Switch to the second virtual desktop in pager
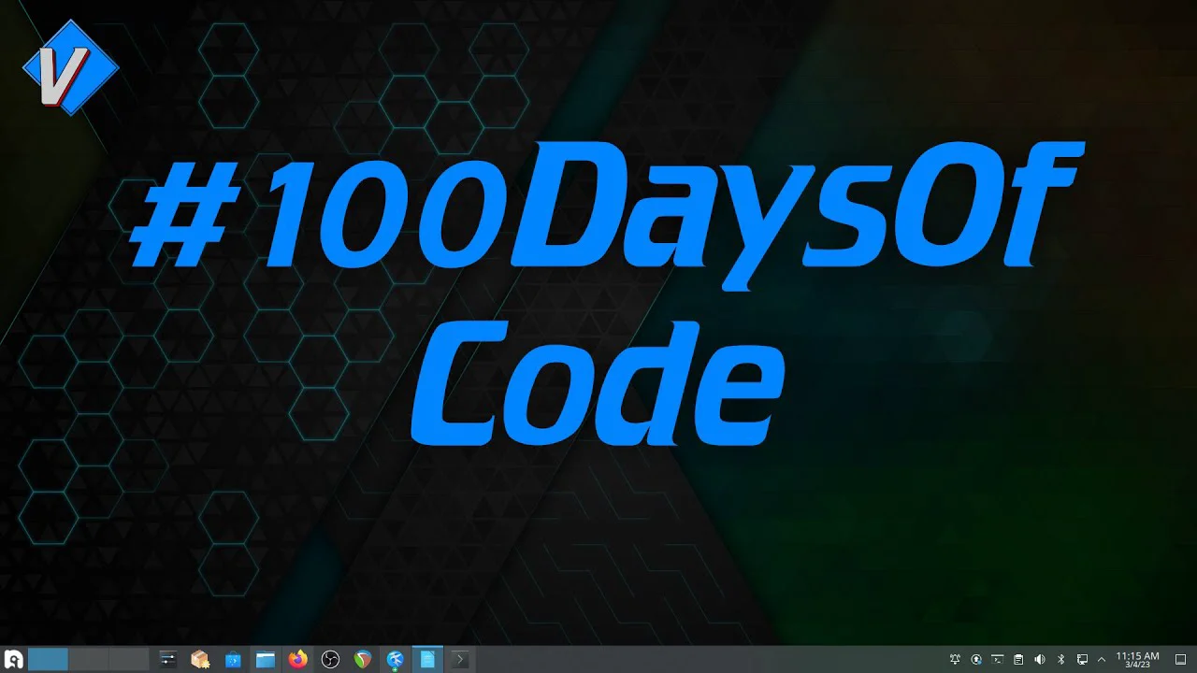This screenshot has height=673, width=1197. (88, 660)
